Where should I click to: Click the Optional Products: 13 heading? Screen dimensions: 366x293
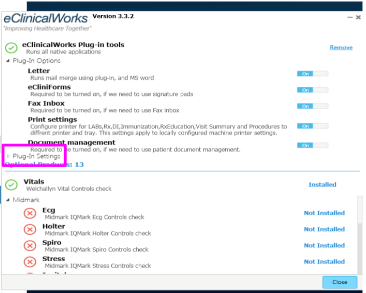(44, 164)
